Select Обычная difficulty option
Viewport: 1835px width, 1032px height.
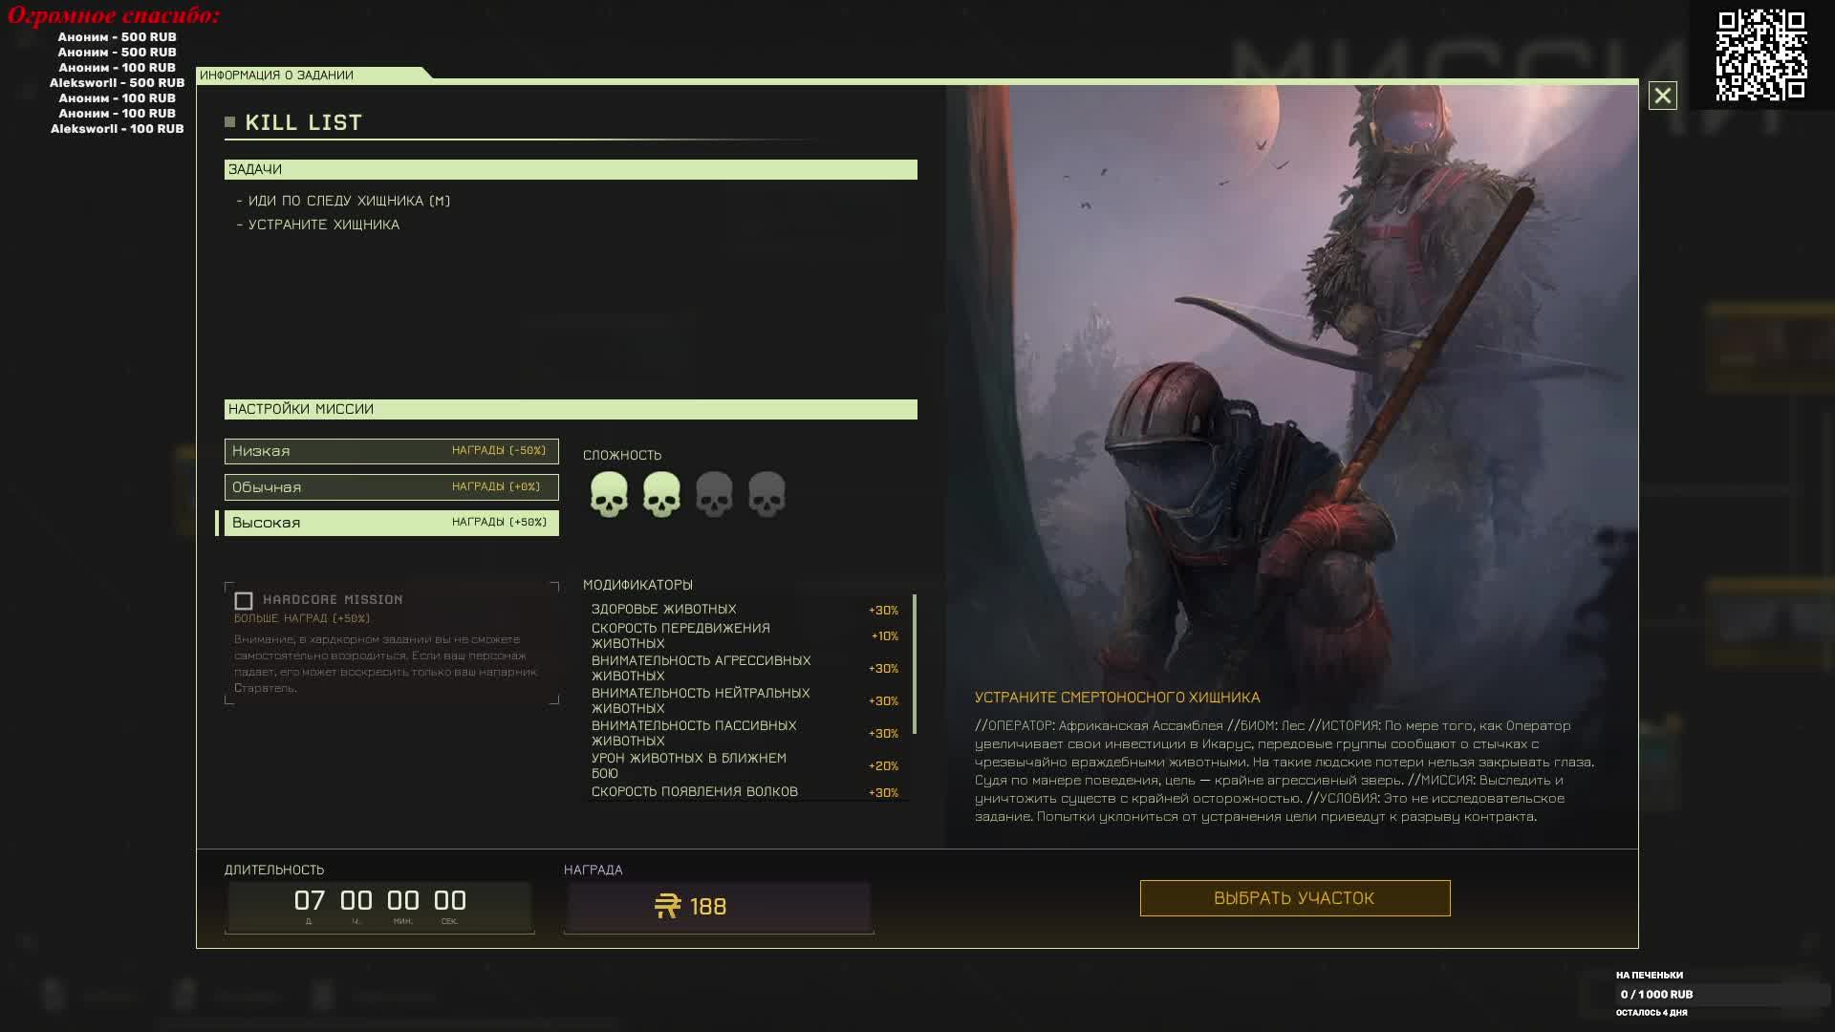coord(391,487)
